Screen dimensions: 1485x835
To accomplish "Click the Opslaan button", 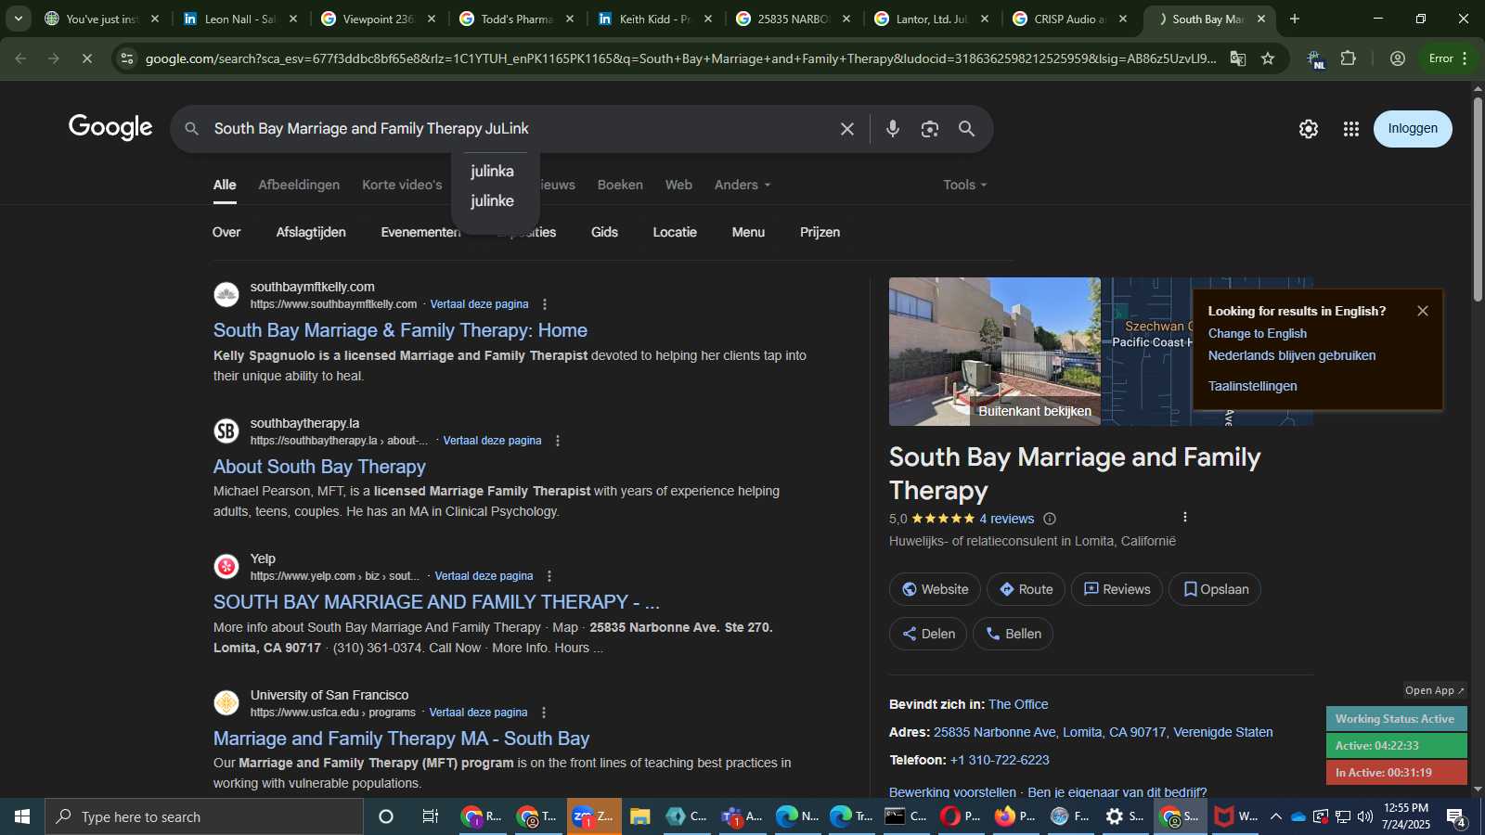I will pyautogui.click(x=1215, y=589).
